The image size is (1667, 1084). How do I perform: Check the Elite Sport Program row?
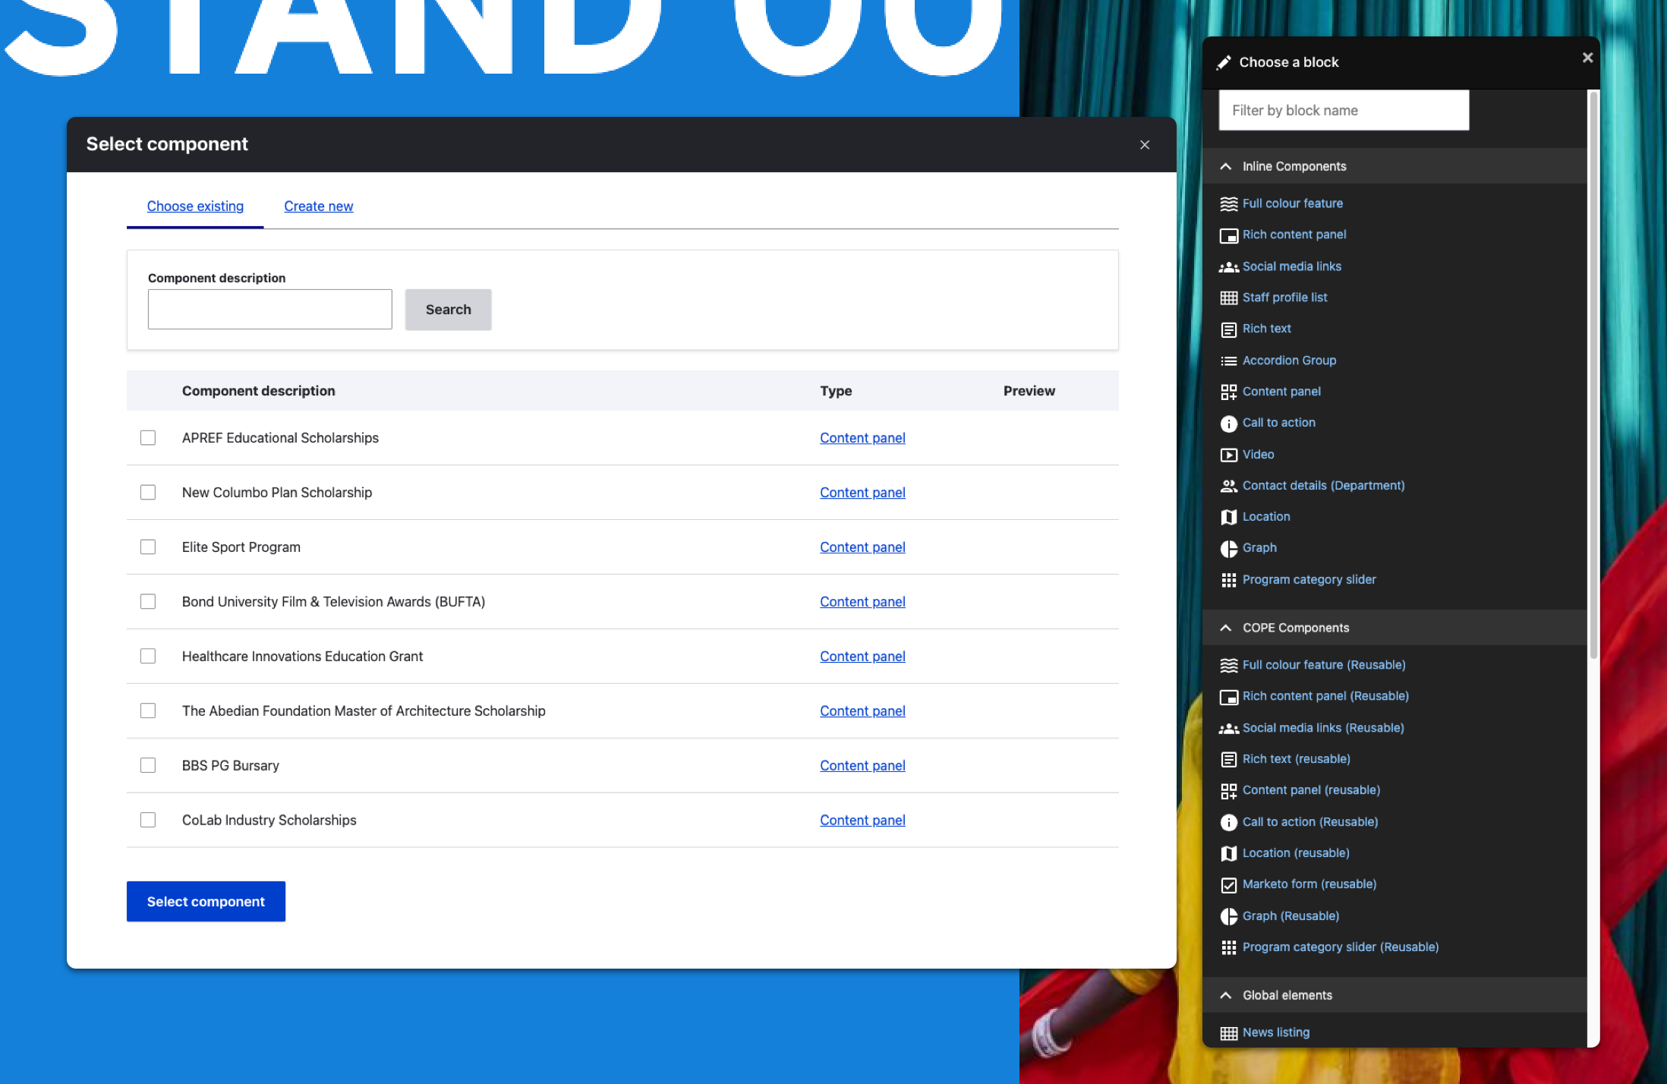coord(148,547)
